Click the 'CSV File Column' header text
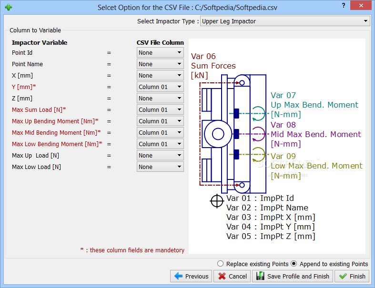The width and height of the screenshot is (375, 288). click(160, 42)
